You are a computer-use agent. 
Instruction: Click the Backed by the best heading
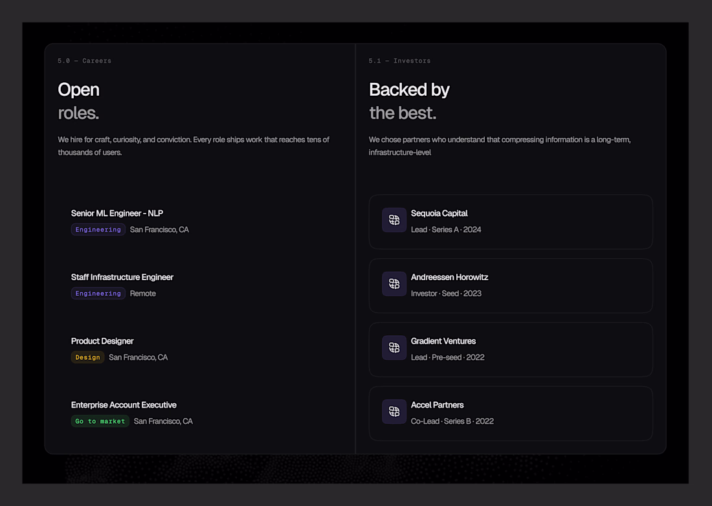pos(409,101)
